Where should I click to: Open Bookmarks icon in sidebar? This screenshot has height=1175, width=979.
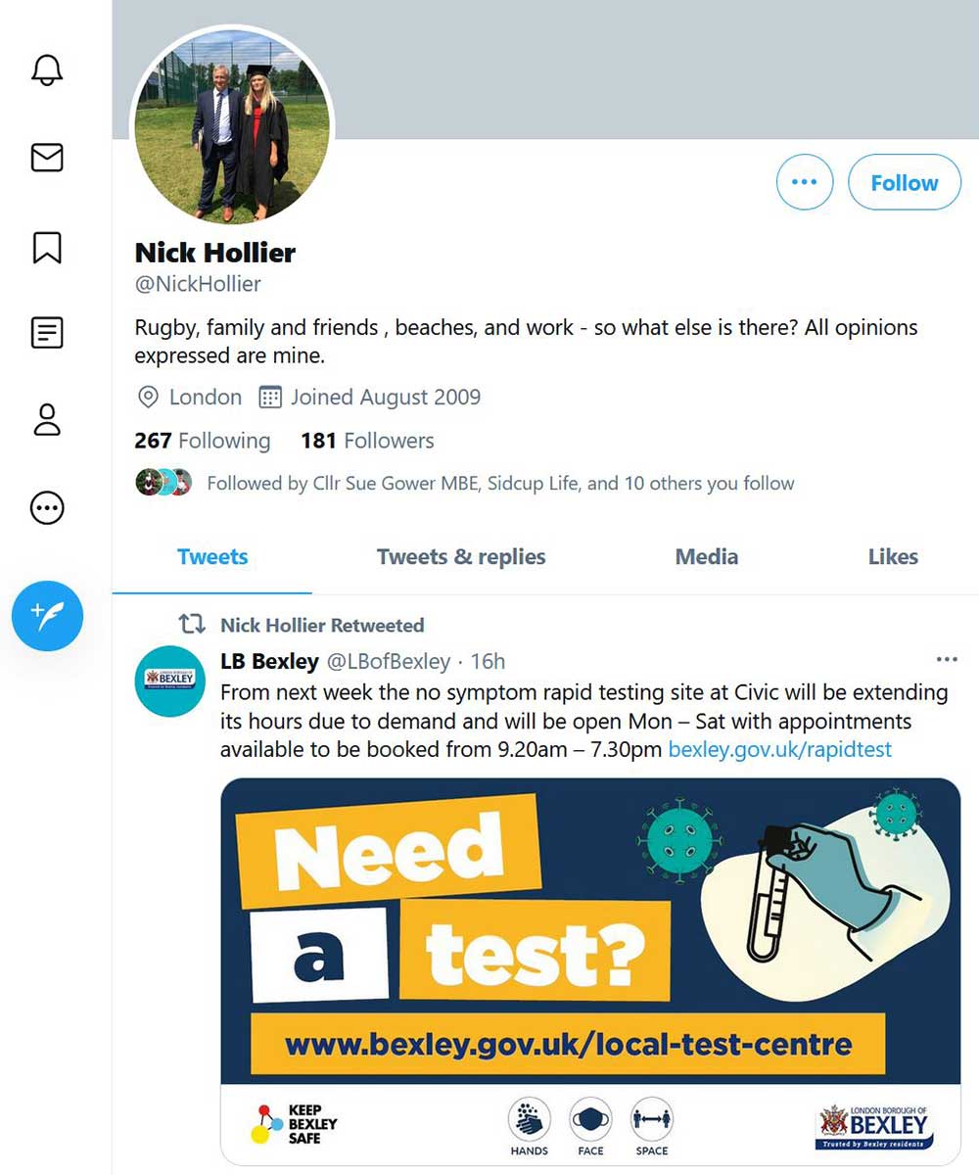tap(47, 247)
